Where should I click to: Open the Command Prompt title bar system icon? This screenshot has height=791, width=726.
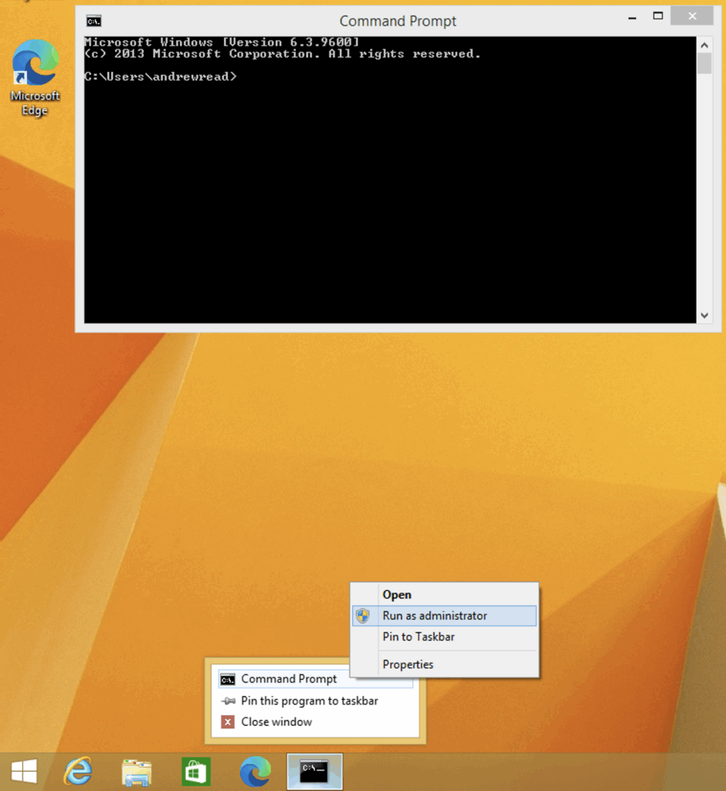(93, 21)
